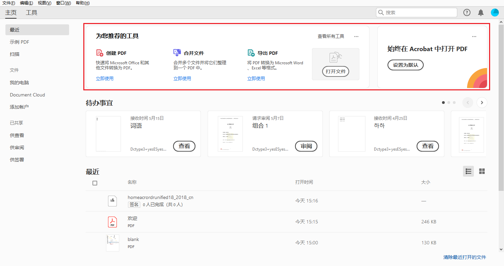Click the 246 KB size value
This screenshot has height=266, width=504.
(429, 222)
